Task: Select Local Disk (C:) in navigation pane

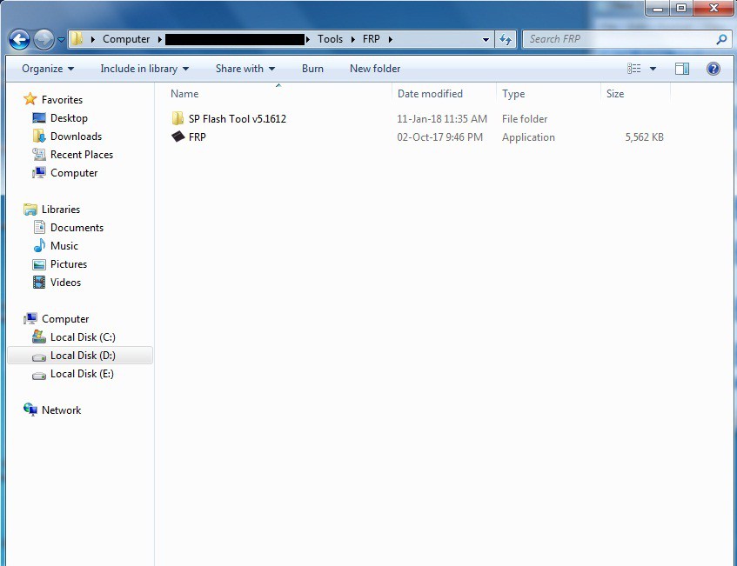Action: point(82,337)
